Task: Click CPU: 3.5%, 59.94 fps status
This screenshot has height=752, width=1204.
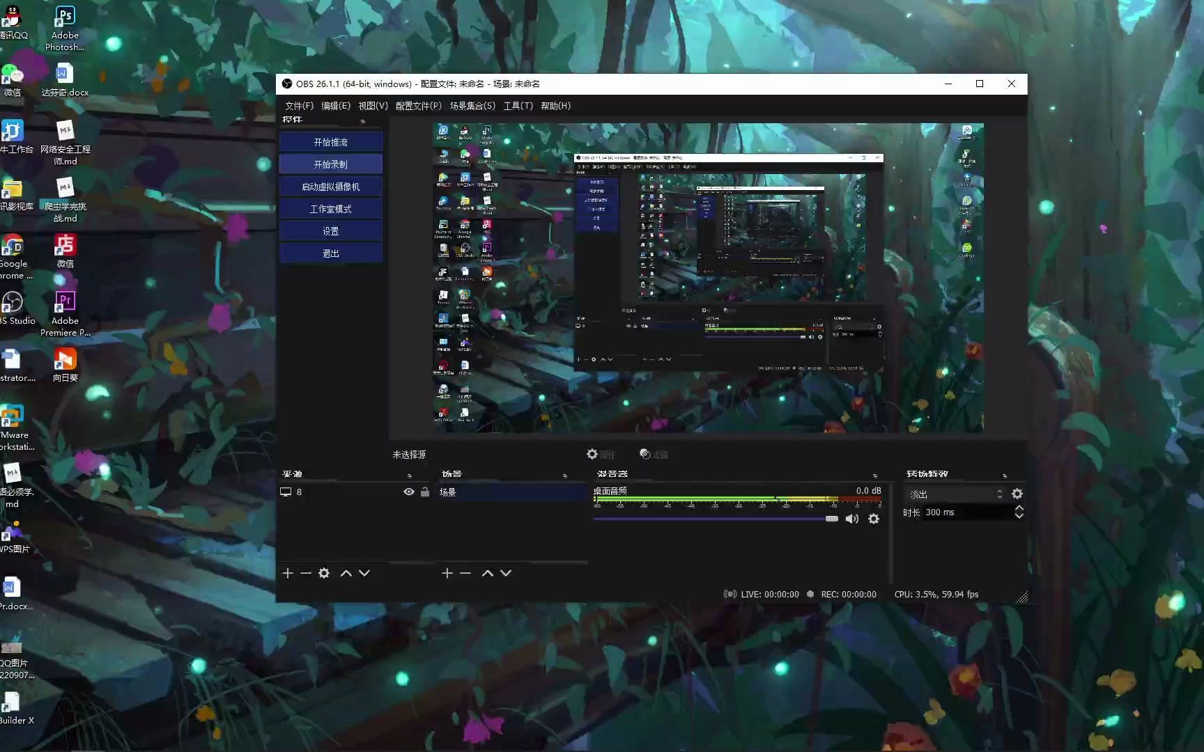Action: 936,595
